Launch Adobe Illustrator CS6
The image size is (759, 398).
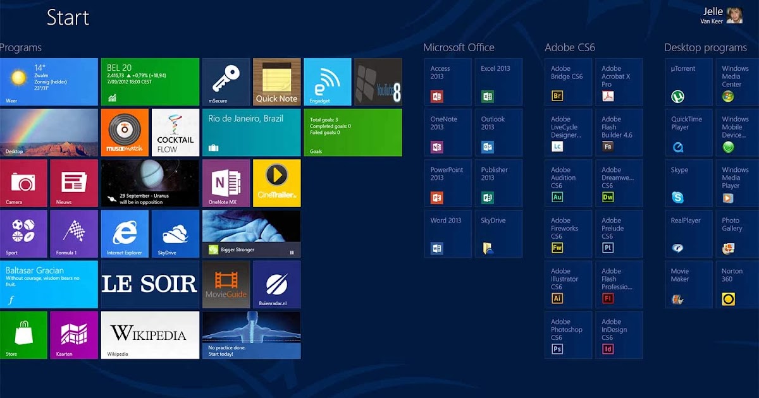568,284
